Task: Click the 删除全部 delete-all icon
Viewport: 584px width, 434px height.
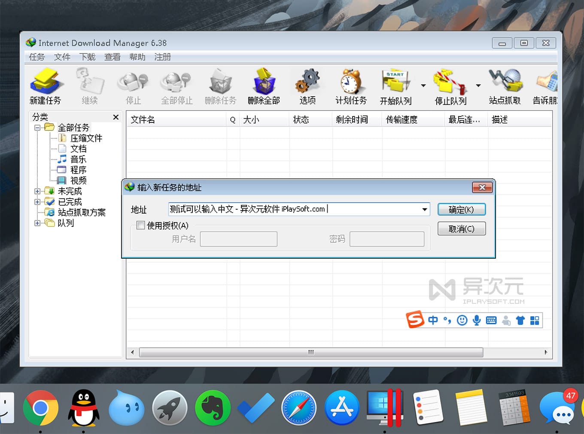Action: [x=264, y=86]
